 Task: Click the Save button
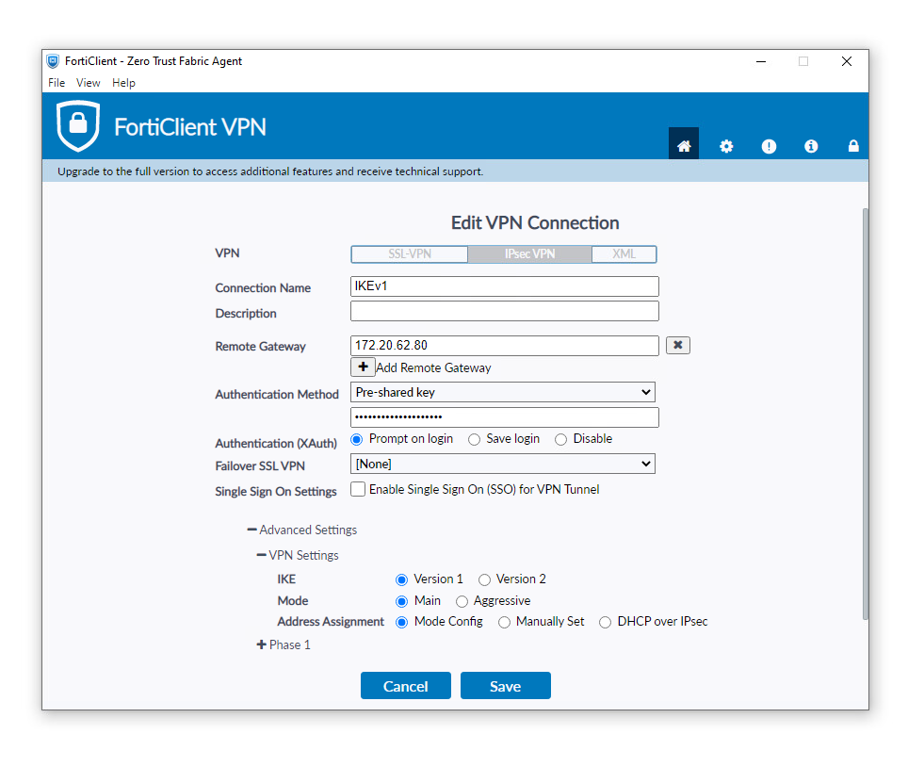coord(506,686)
